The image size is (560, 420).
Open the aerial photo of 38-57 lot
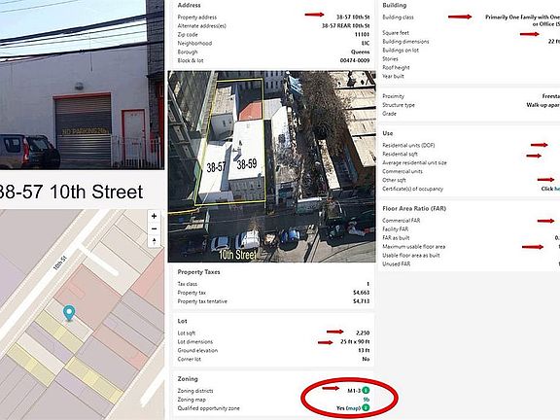point(272,166)
